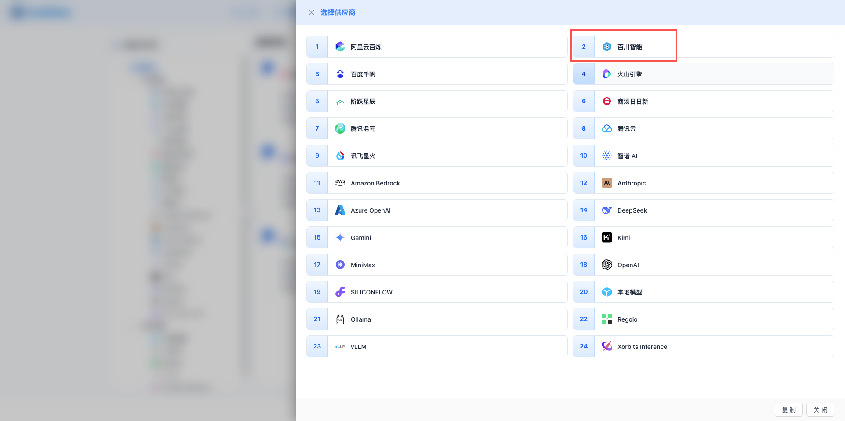This screenshot has width=845, height=421.
Task: Select the 本地模型 local model option
Action: [629, 292]
